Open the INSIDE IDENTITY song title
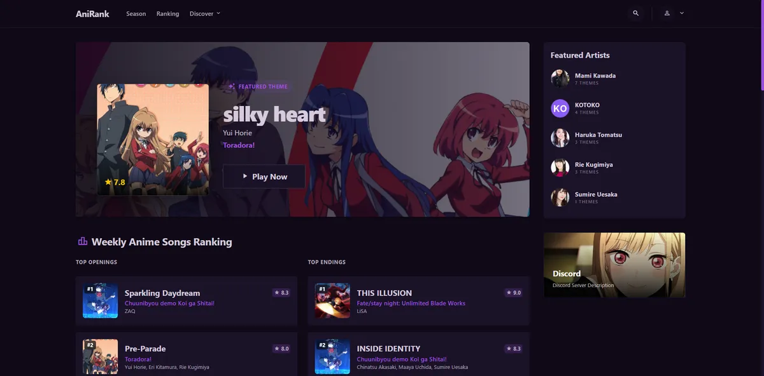Viewport: 764px width, 376px height. point(388,349)
